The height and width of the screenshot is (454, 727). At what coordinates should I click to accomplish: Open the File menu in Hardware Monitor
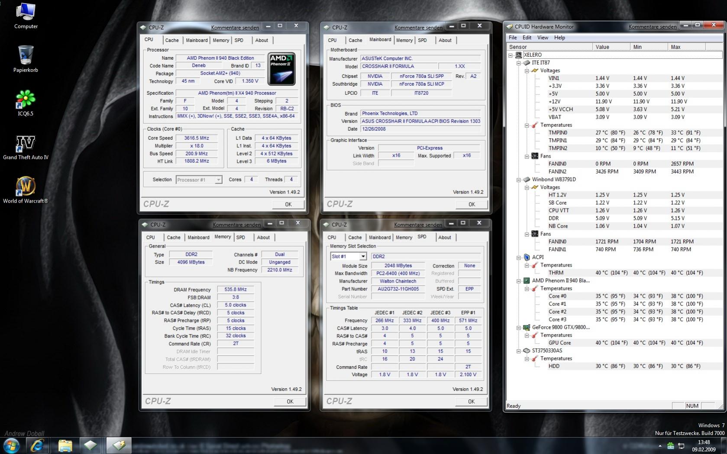513,38
